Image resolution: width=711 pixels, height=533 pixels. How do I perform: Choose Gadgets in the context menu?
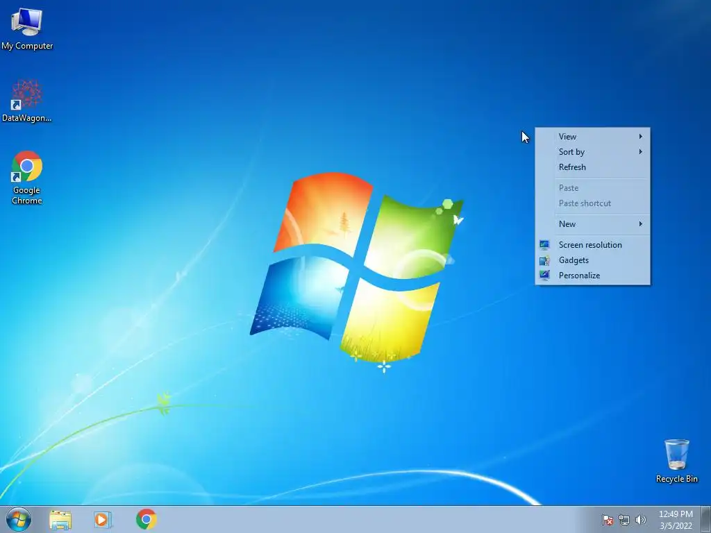(593, 260)
